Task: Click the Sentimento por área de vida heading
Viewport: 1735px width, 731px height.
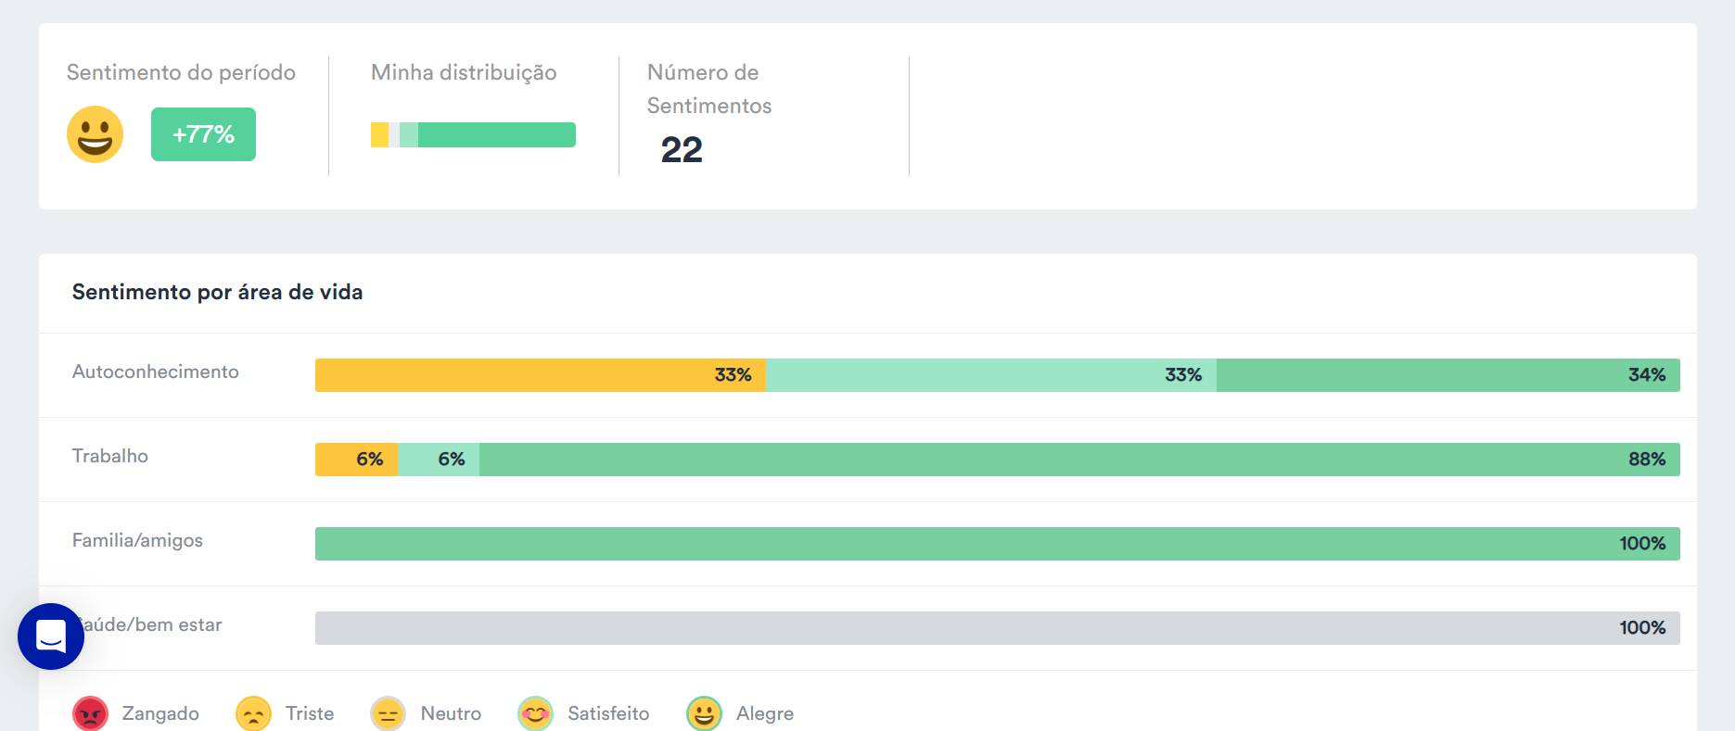Action: click(x=217, y=292)
